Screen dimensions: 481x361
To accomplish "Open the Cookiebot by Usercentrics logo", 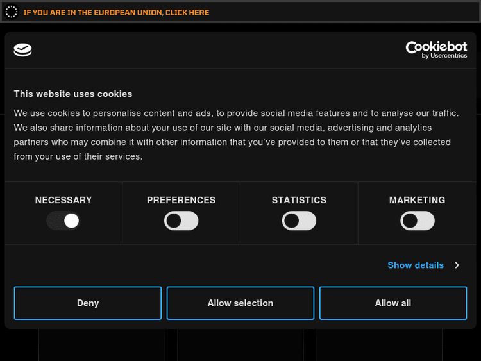I will [x=436, y=50].
